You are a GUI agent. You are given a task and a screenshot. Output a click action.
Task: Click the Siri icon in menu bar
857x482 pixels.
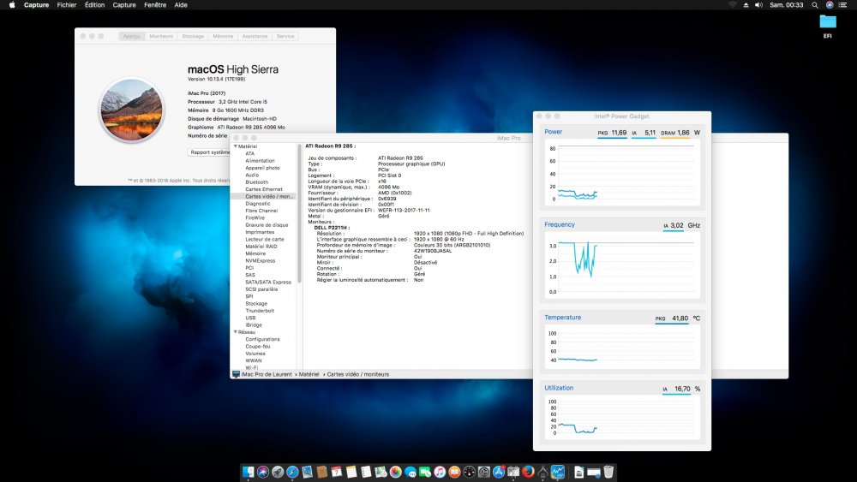tap(830, 5)
